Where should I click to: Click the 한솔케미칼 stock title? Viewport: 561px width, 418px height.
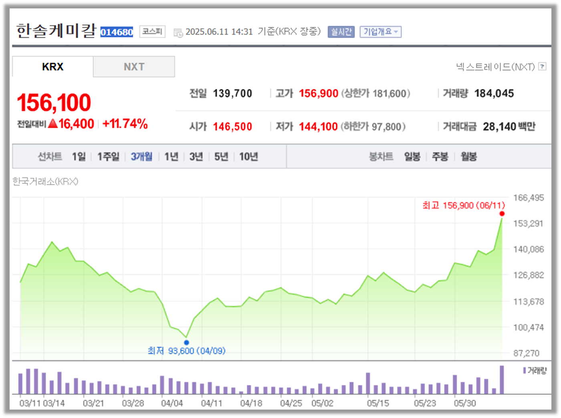coord(56,30)
